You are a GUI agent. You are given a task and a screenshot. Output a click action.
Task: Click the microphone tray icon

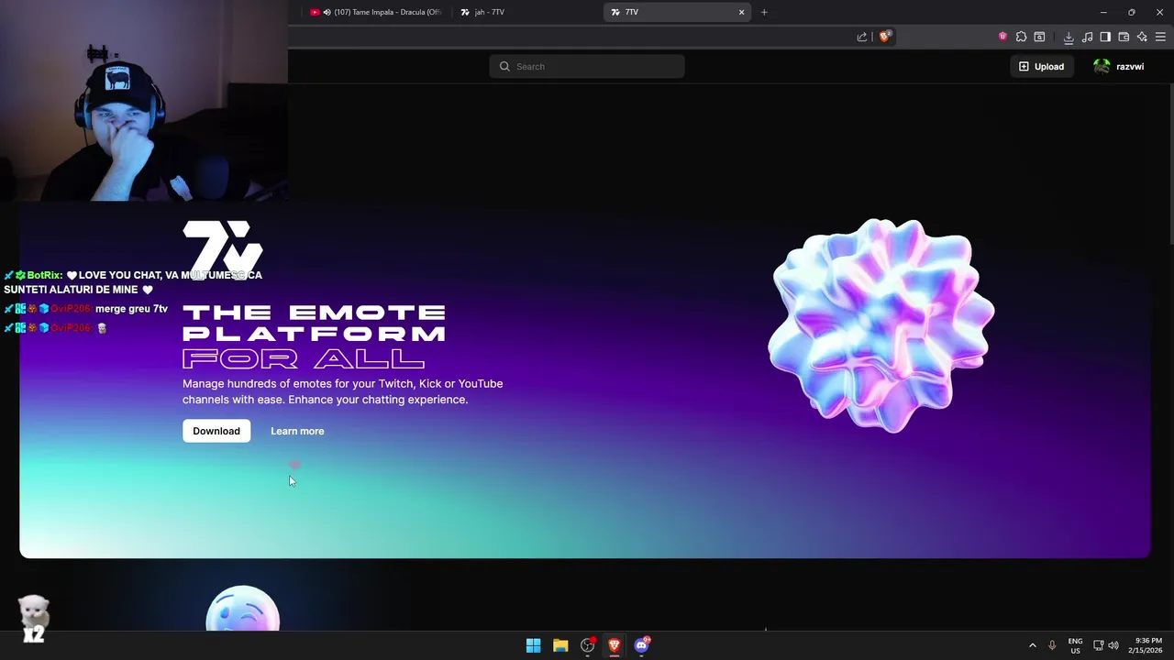click(1052, 645)
